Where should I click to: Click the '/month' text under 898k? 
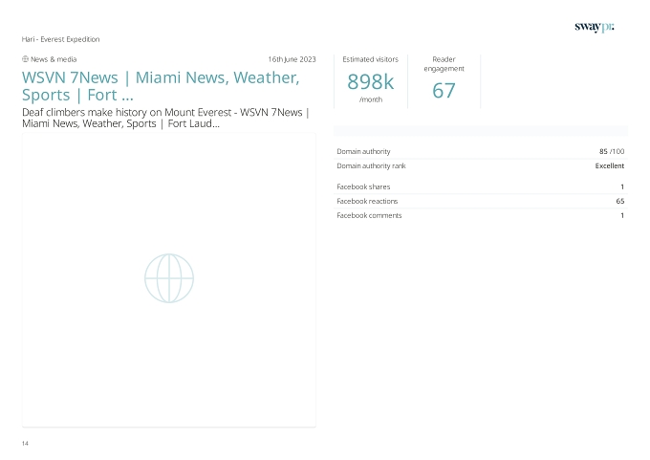371,99
